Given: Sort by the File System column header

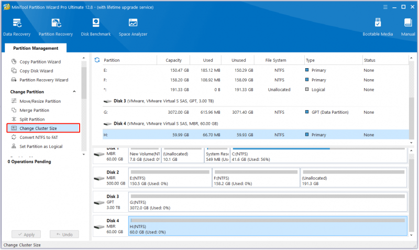Looking at the screenshot, I should tap(275, 60).
